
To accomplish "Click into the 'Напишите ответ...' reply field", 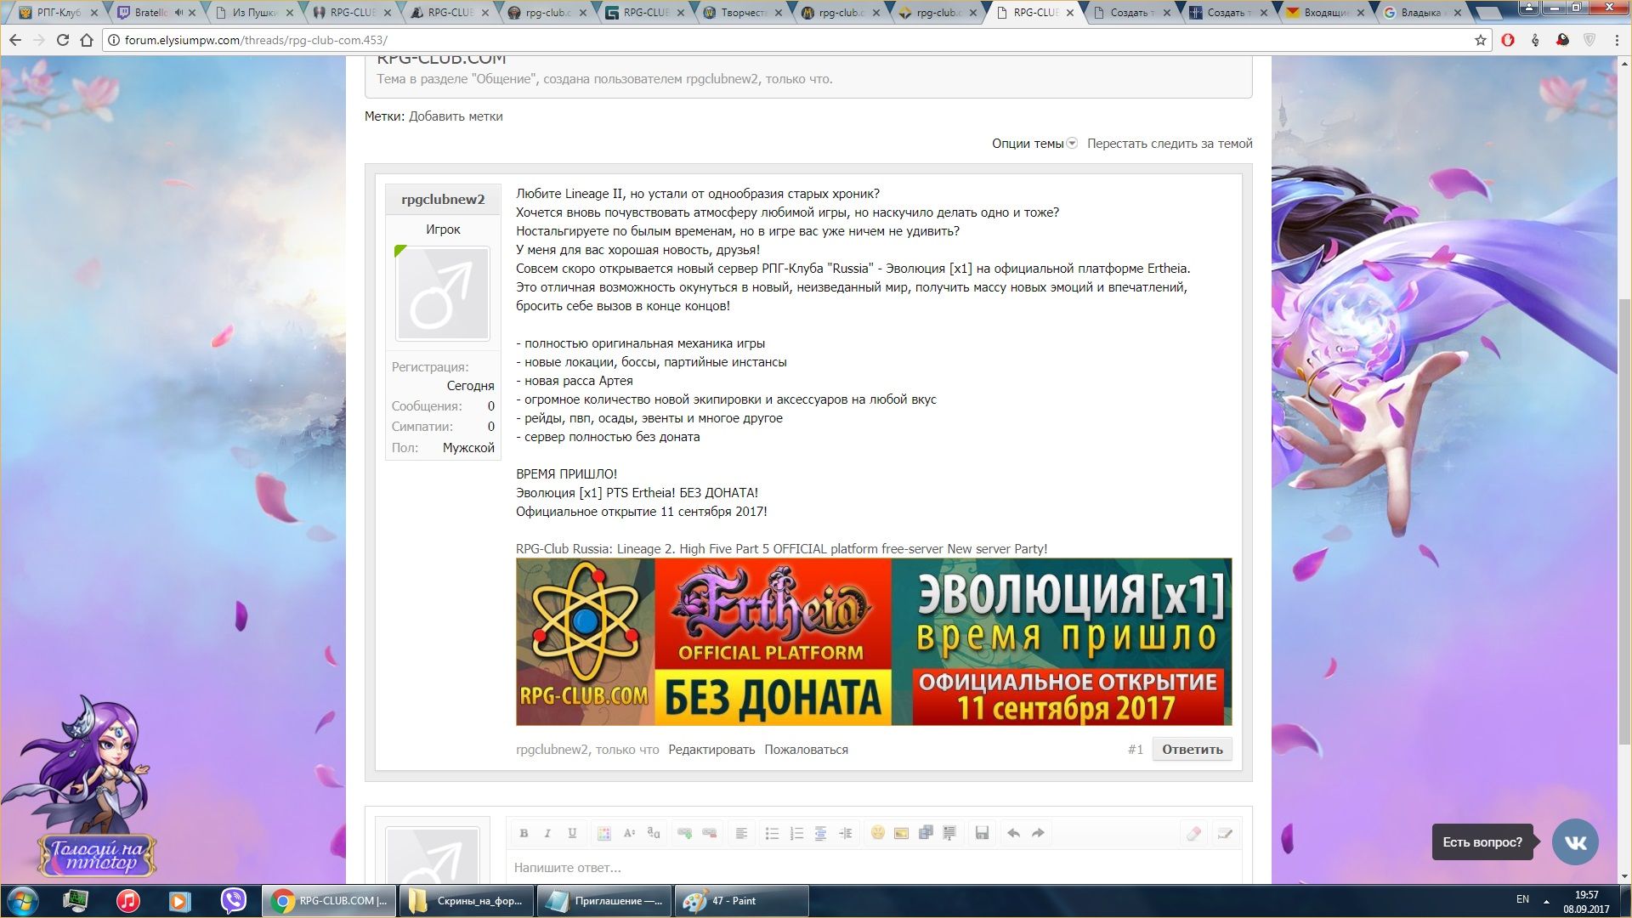I will pos(874,868).
